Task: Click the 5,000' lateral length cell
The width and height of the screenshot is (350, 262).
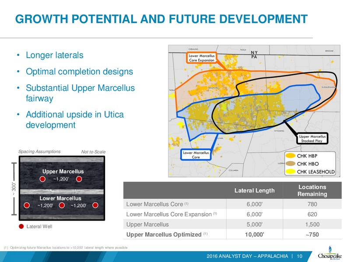Action: point(255,224)
